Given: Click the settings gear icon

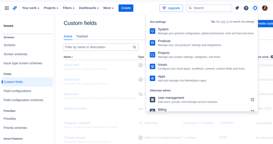Looking at the screenshot, I should coord(255,8).
